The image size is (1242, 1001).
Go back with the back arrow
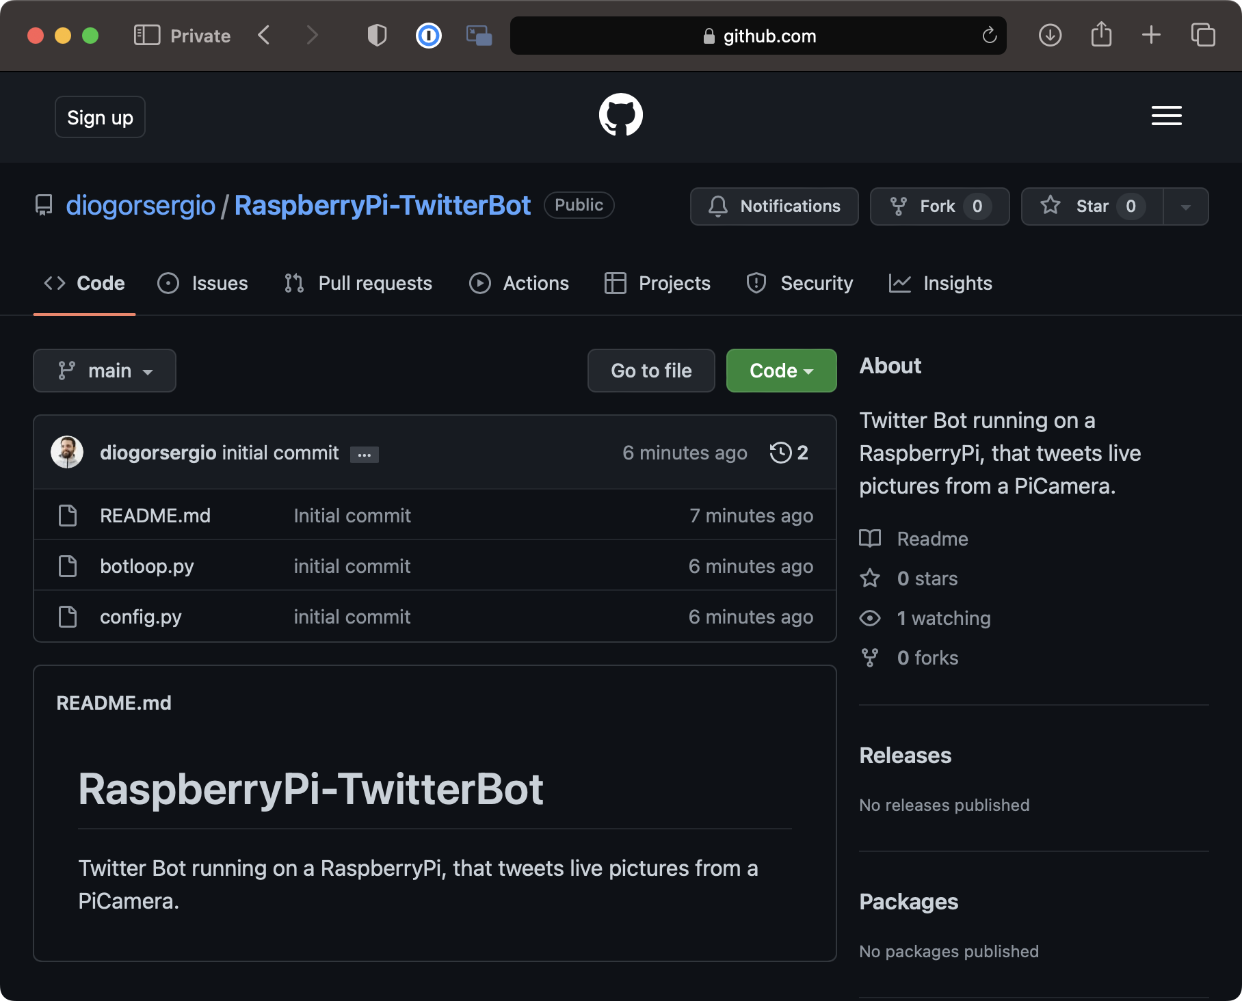pyautogui.click(x=264, y=36)
